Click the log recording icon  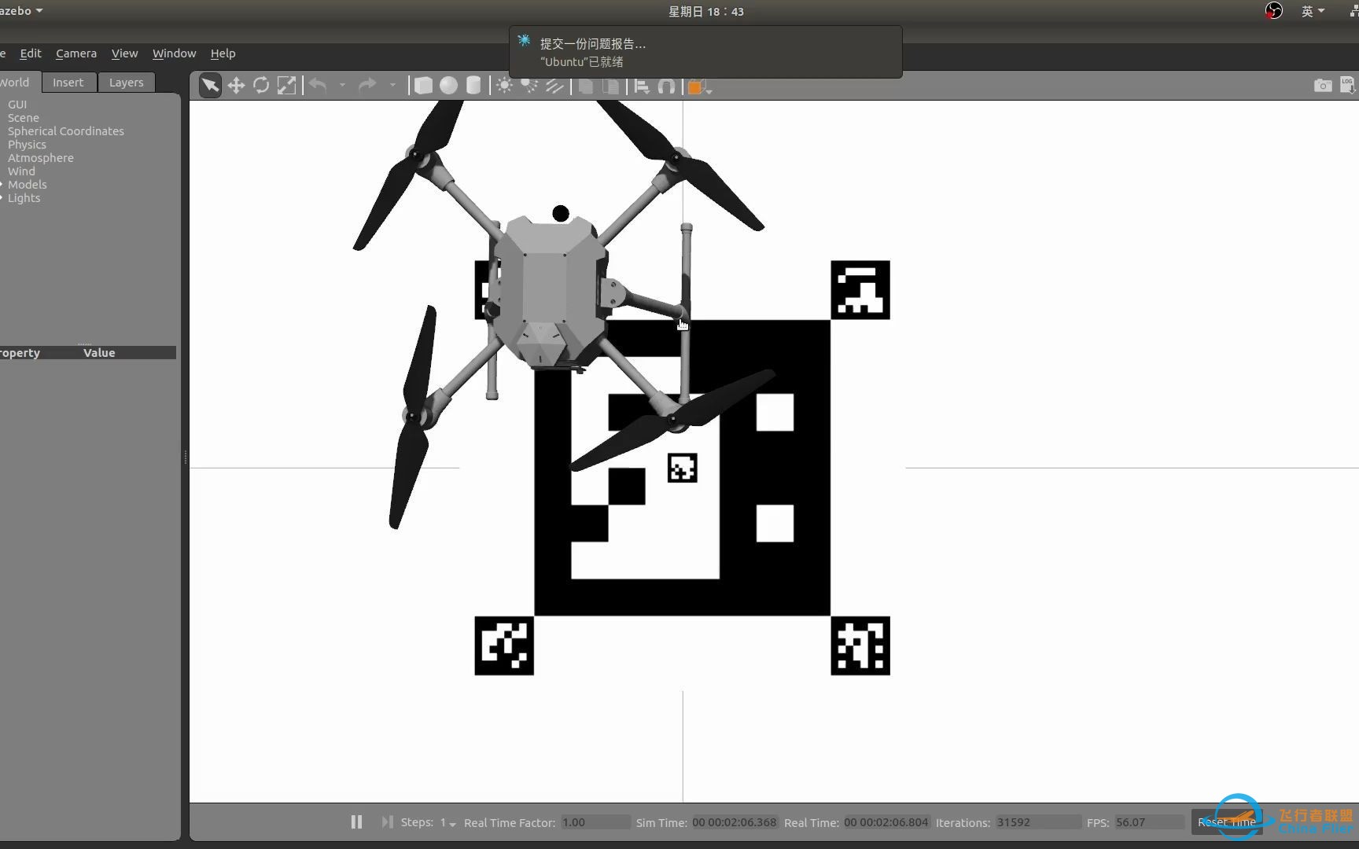1348,86
